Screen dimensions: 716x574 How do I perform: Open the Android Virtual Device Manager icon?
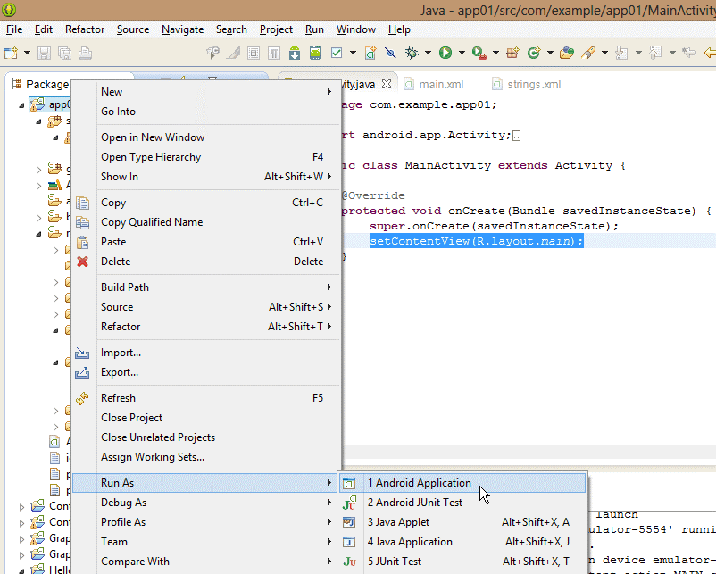pos(315,54)
